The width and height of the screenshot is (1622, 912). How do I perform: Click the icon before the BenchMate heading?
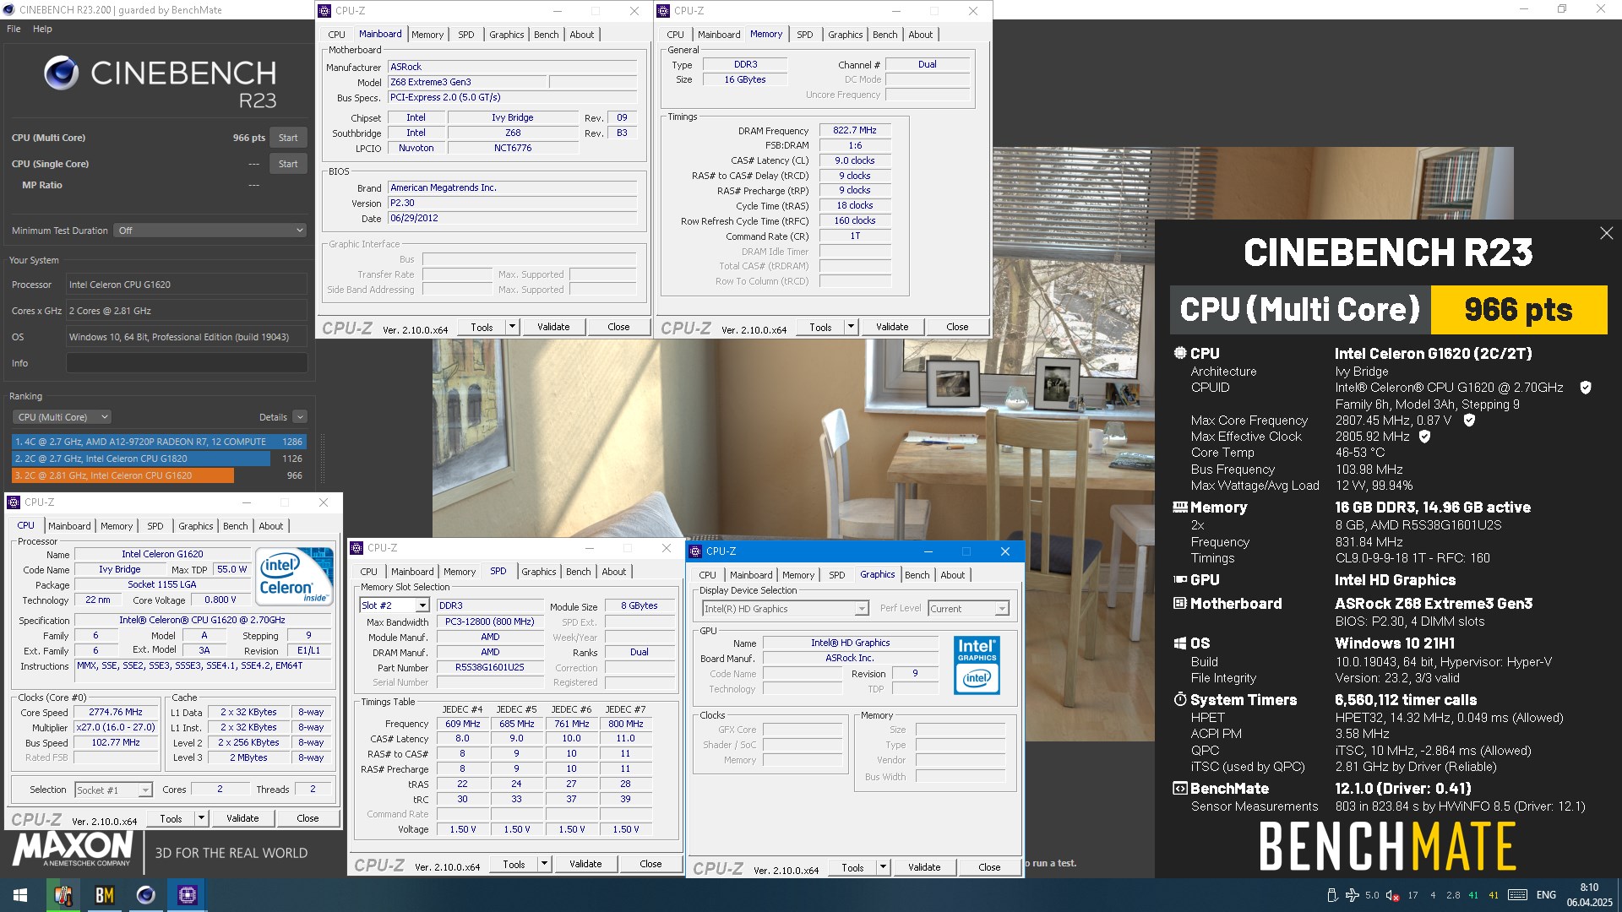(1180, 789)
